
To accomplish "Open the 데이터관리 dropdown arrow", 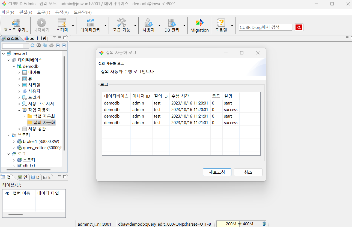I will 105,25.
